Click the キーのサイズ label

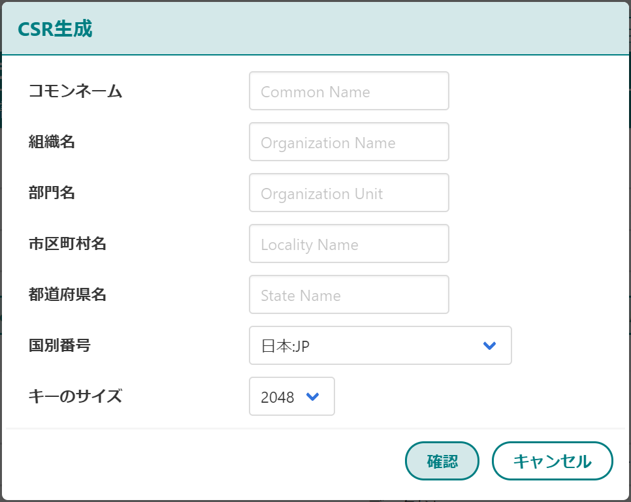click(x=75, y=396)
